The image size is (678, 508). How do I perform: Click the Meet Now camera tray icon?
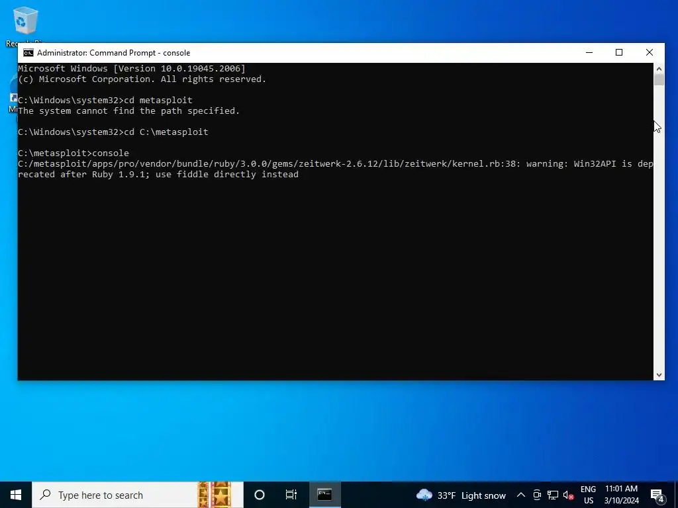536,495
